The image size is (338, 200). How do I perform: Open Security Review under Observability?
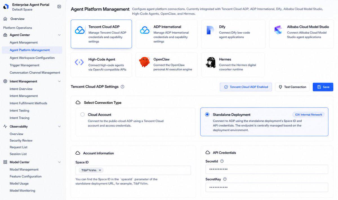point(21,141)
